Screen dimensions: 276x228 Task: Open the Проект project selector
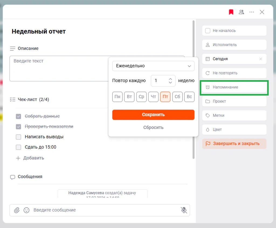click(234, 101)
